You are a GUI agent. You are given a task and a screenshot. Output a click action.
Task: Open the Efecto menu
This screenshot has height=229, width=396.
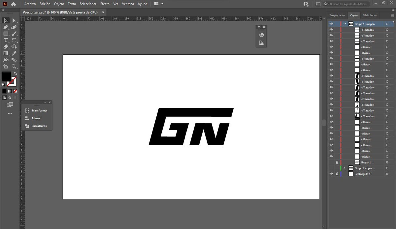tap(105, 4)
